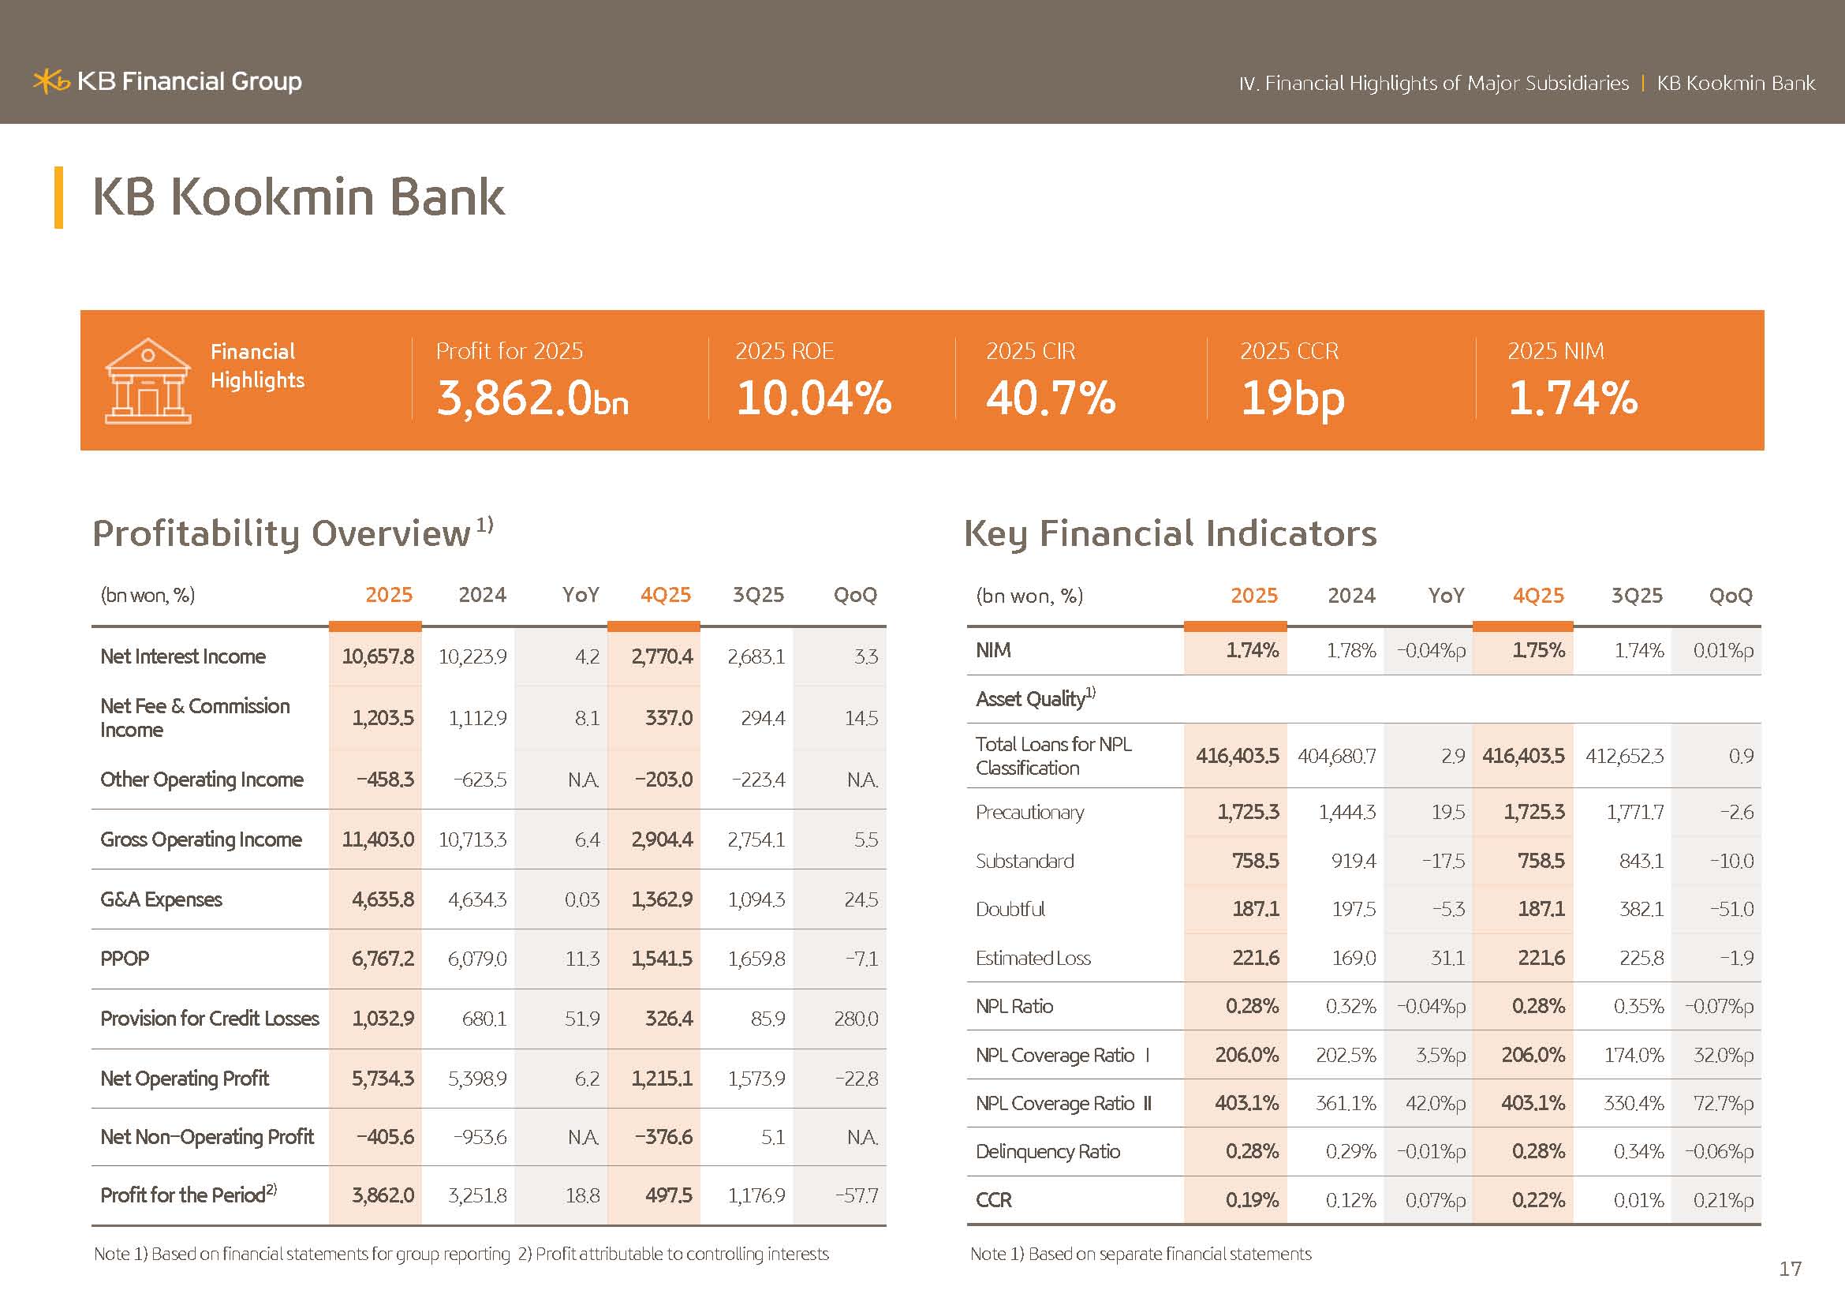The height and width of the screenshot is (1305, 1845).
Task: Click the bank building icon
Action: click(x=148, y=381)
